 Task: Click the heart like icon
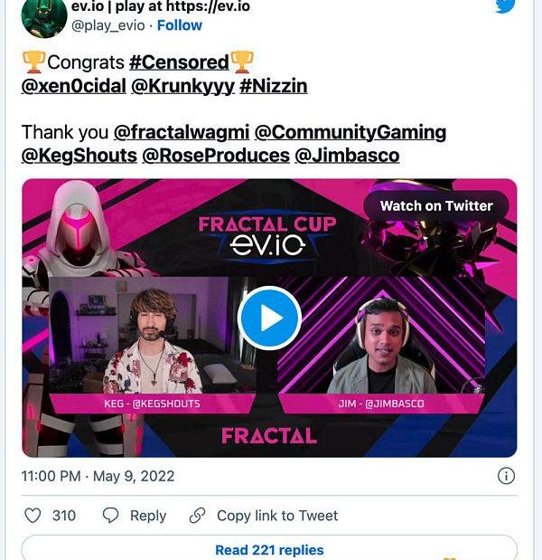[x=33, y=516]
